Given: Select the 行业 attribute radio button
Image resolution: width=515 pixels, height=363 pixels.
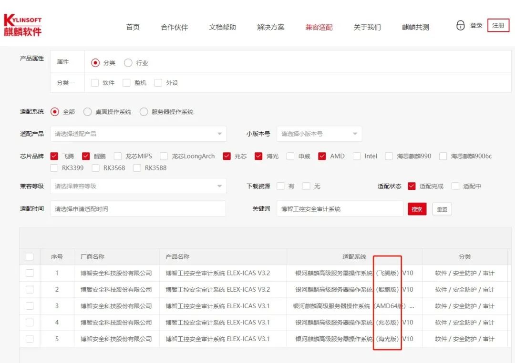Looking at the screenshot, I should (128, 63).
